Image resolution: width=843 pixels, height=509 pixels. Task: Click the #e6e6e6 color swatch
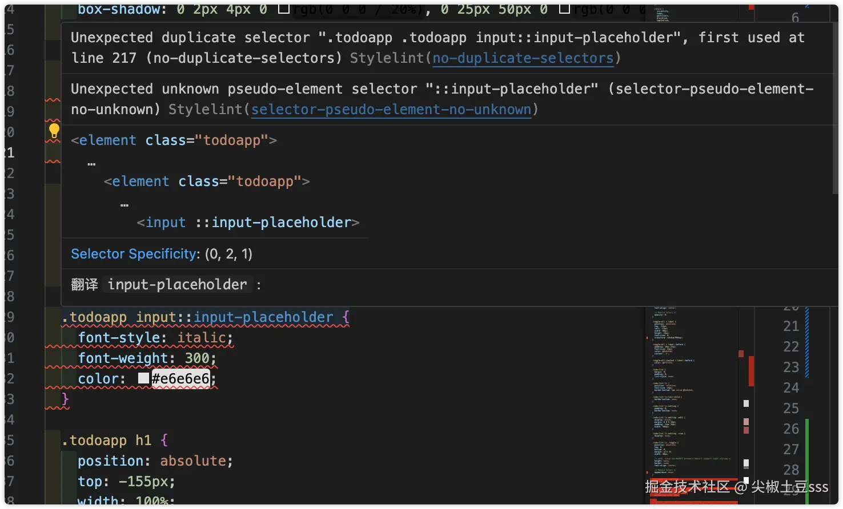point(144,378)
